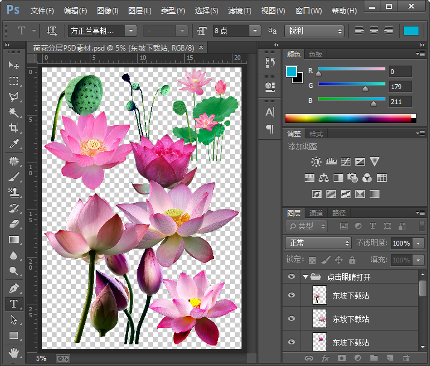430x366 pixels.
Task: Open the 滤镜(T) menu
Action: coord(240,11)
